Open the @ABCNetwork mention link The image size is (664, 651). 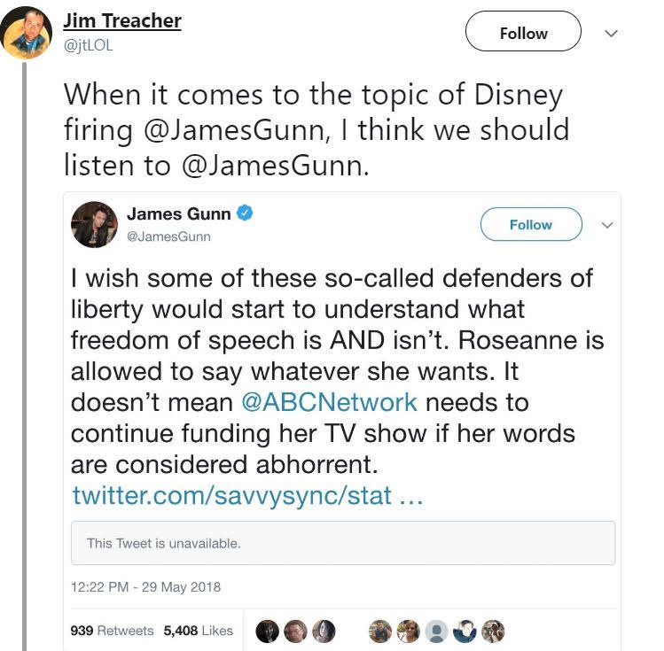point(329,402)
